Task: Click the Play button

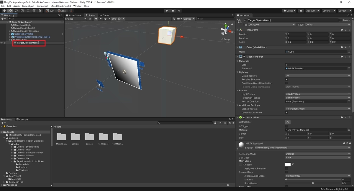Action: tap(167, 11)
